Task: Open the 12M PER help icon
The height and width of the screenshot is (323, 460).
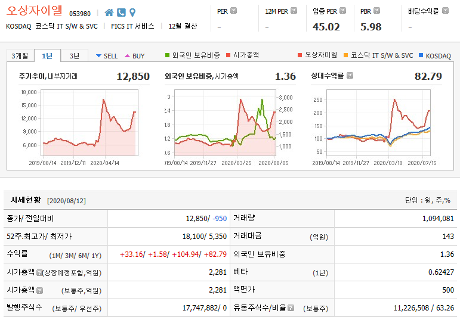Action: click(x=294, y=11)
